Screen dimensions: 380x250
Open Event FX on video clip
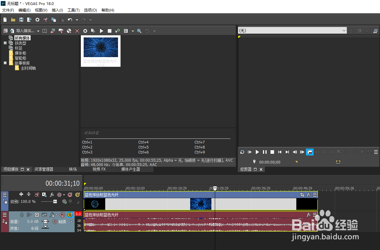[308, 195]
